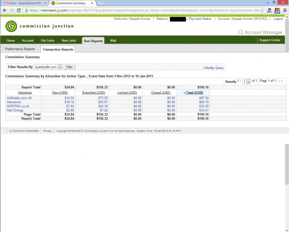Open the Support Center link
Image resolution: width=289 pixels, height=232 pixels.
pyautogui.click(x=270, y=40)
